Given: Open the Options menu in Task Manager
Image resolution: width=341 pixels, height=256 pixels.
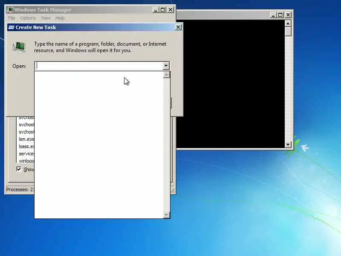Looking at the screenshot, I should (28, 18).
